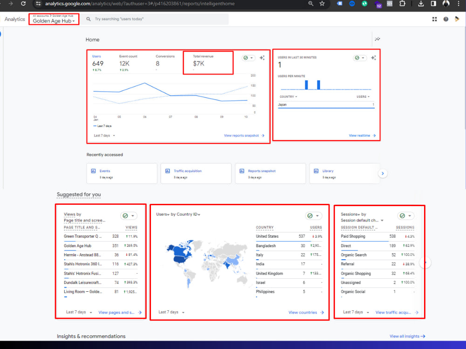Click the Analytics logo text
The image size is (466, 349).
[x=14, y=19]
